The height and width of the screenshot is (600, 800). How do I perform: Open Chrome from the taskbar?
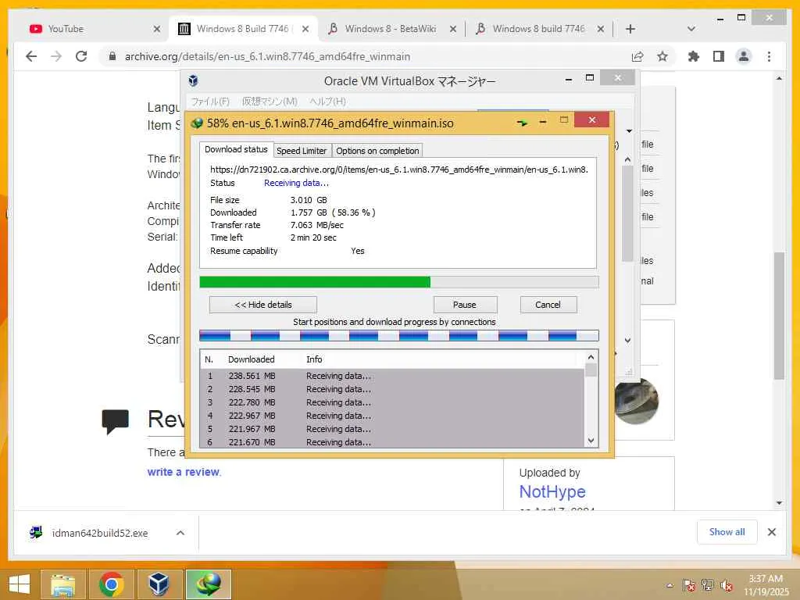[x=111, y=584]
